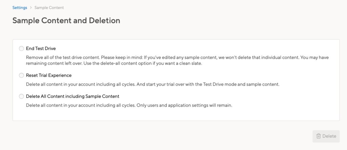Click the empty space below the last option description
Viewport: 347px width, 150px height.
coord(176,114)
